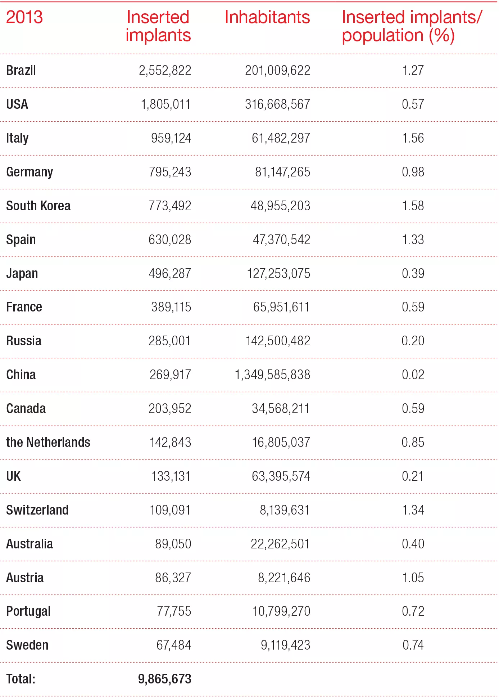The width and height of the screenshot is (499, 700).
Task: Click the Inhabitants column header
Action: (x=267, y=17)
